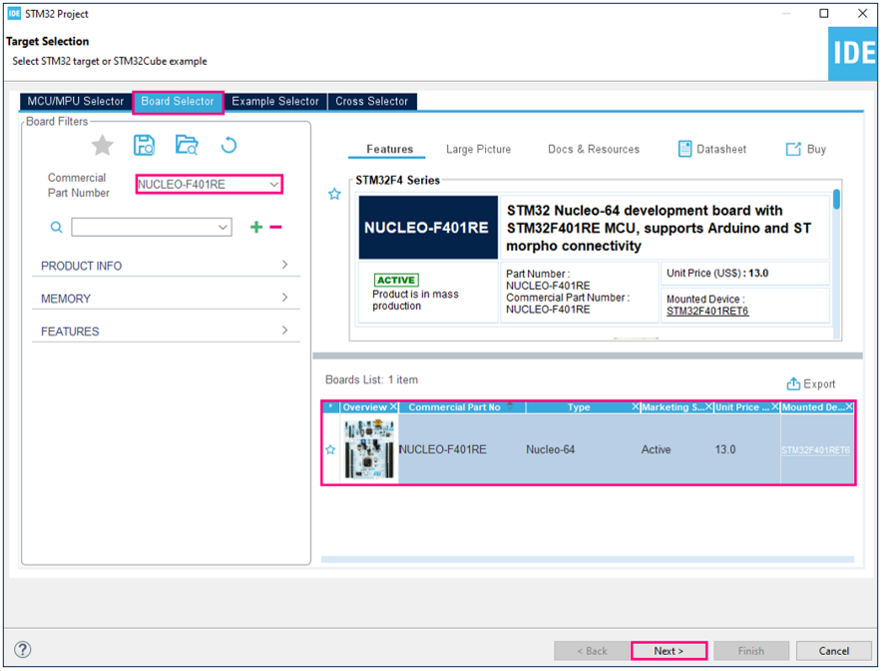The height and width of the screenshot is (671, 882).
Task: Click the Datasheet document icon
Action: [684, 149]
